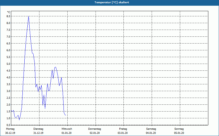Click the 'Donnerstag' day label
The width and height of the screenshot is (219, 136).
pyautogui.click(x=94, y=129)
